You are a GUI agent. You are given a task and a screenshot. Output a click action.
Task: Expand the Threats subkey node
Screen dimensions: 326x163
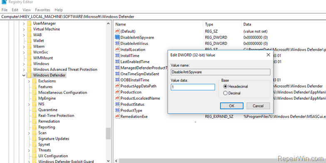coord(29,150)
